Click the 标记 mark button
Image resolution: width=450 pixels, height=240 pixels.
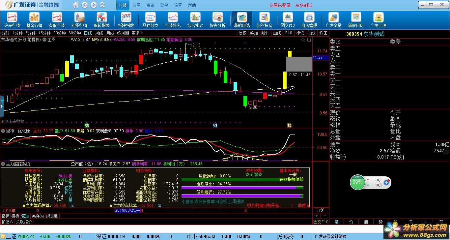[x=300, y=33]
